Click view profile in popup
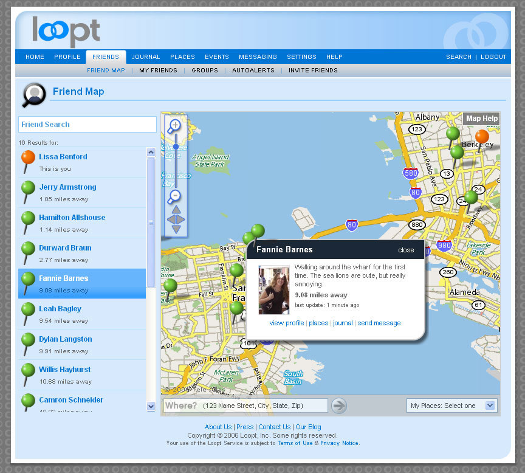The image size is (525, 473). point(287,323)
